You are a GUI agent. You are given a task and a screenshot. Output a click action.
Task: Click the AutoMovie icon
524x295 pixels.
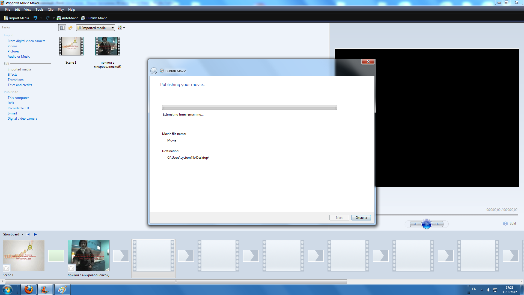[59, 18]
